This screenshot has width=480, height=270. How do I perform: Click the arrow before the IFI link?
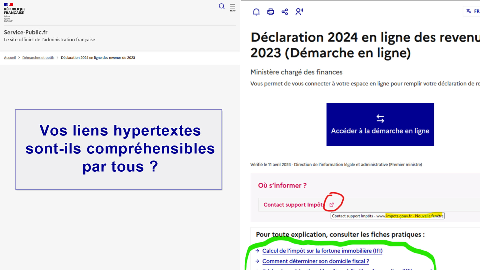click(257, 251)
